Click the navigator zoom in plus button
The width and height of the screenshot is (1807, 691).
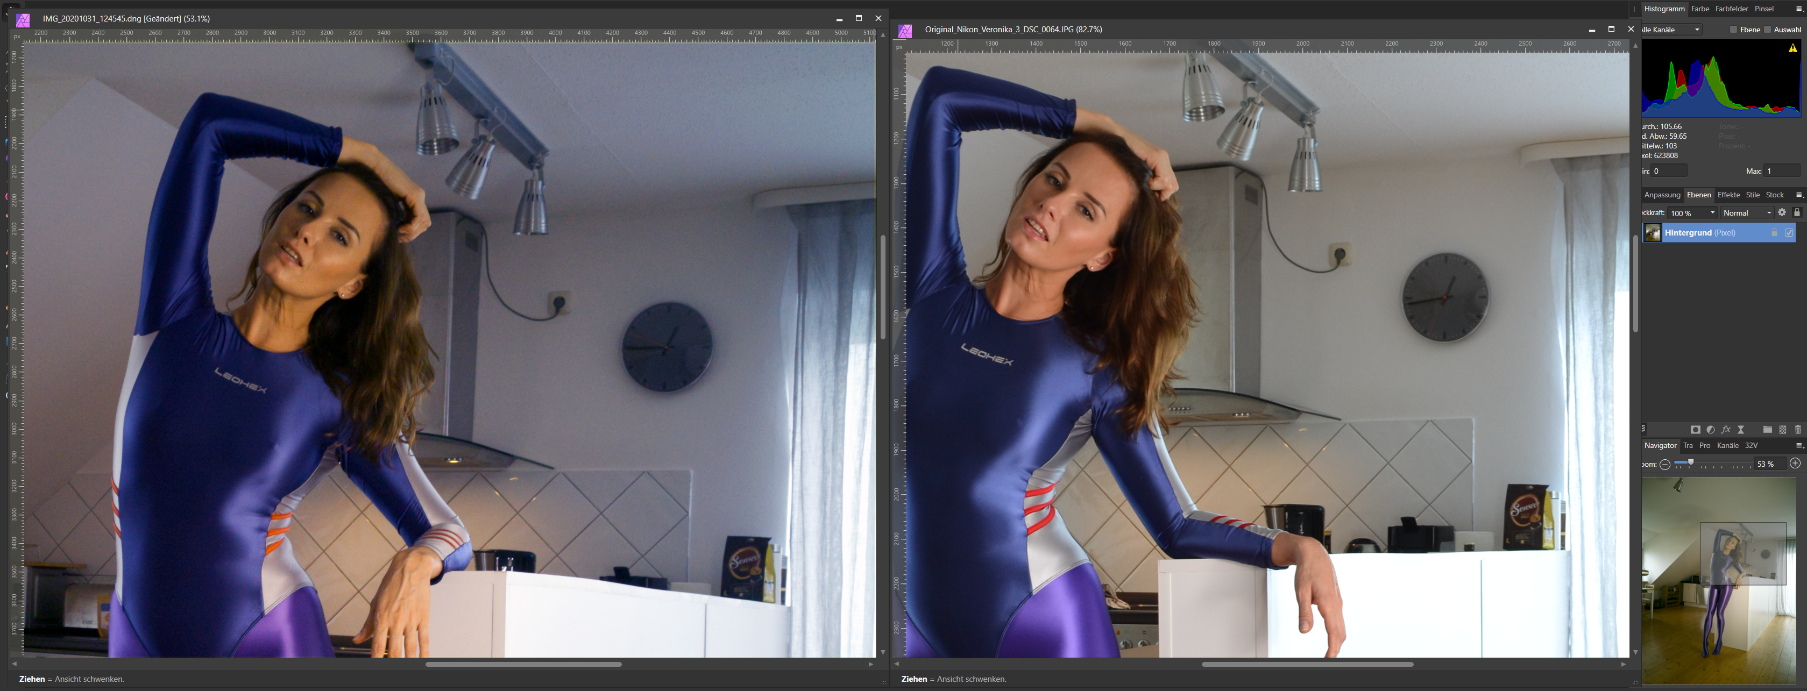(1795, 464)
